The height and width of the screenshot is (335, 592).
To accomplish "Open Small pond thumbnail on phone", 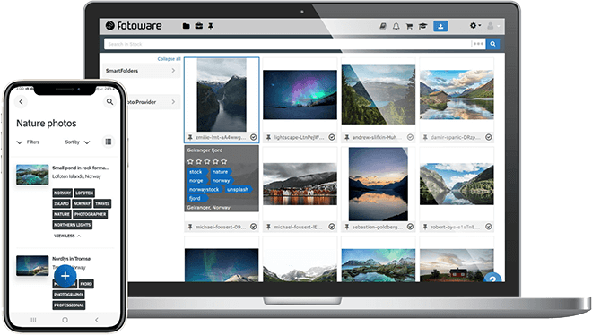I will [32, 175].
